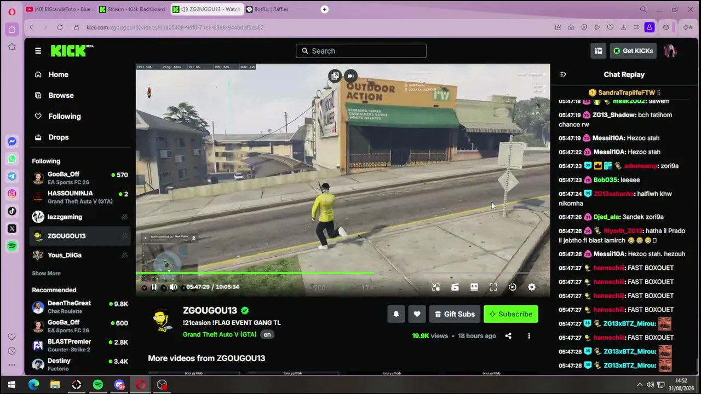Open WhatsApp in the Opera sidebar

pyautogui.click(x=12, y=159)
